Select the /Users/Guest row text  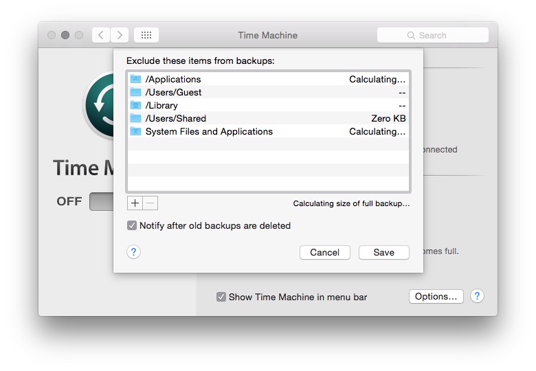(173, 92)
